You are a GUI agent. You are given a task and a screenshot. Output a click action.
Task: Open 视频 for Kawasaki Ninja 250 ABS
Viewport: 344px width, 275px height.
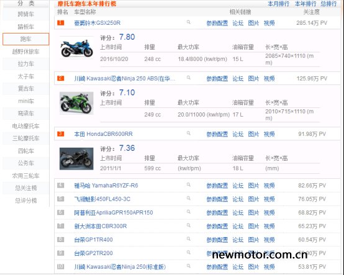tap(269, 78)
